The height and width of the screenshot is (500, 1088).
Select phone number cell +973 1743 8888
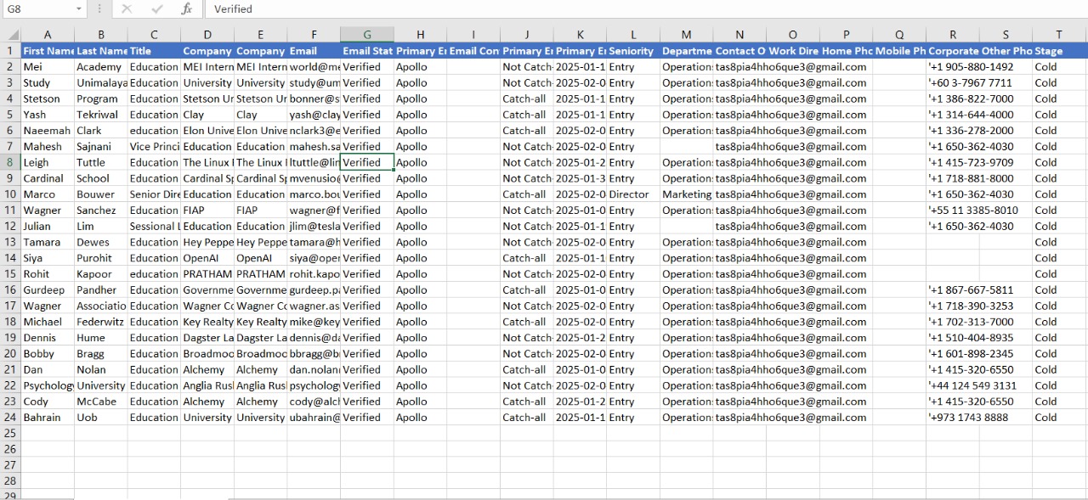coord(969,417)
